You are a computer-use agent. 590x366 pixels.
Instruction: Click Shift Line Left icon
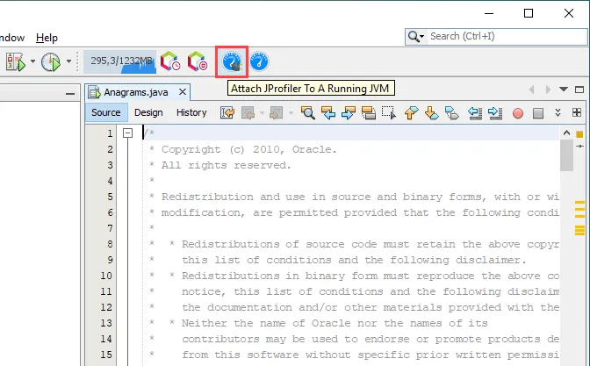[x=475, y=113]
